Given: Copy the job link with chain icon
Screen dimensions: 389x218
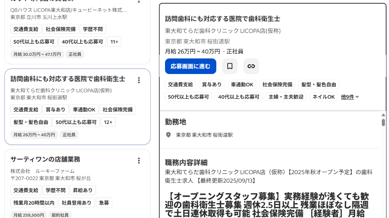Looking at the screenshot, I should (251, 66).
